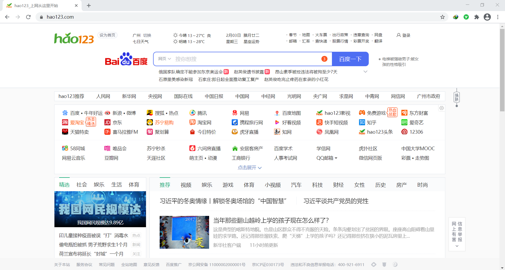Open 人民网 in the nav bar
This screenshot has height=270, width=505.
103,96
